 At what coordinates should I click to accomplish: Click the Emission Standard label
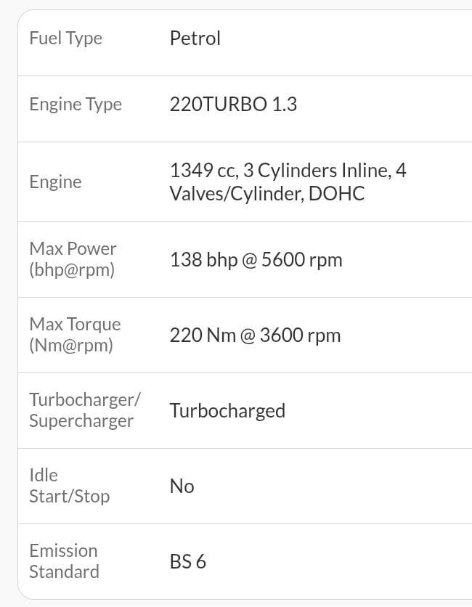pyautogui.click(x=64, y=561)
